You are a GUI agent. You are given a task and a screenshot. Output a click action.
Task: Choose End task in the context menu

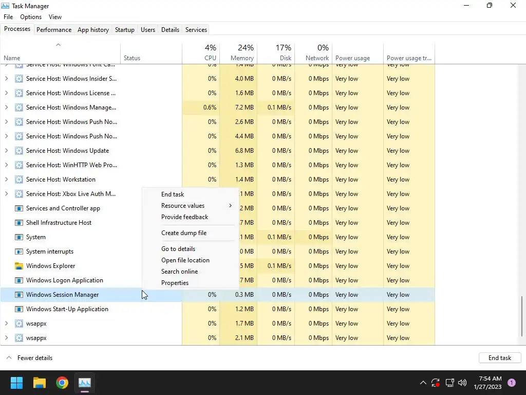tap(190, 194)
